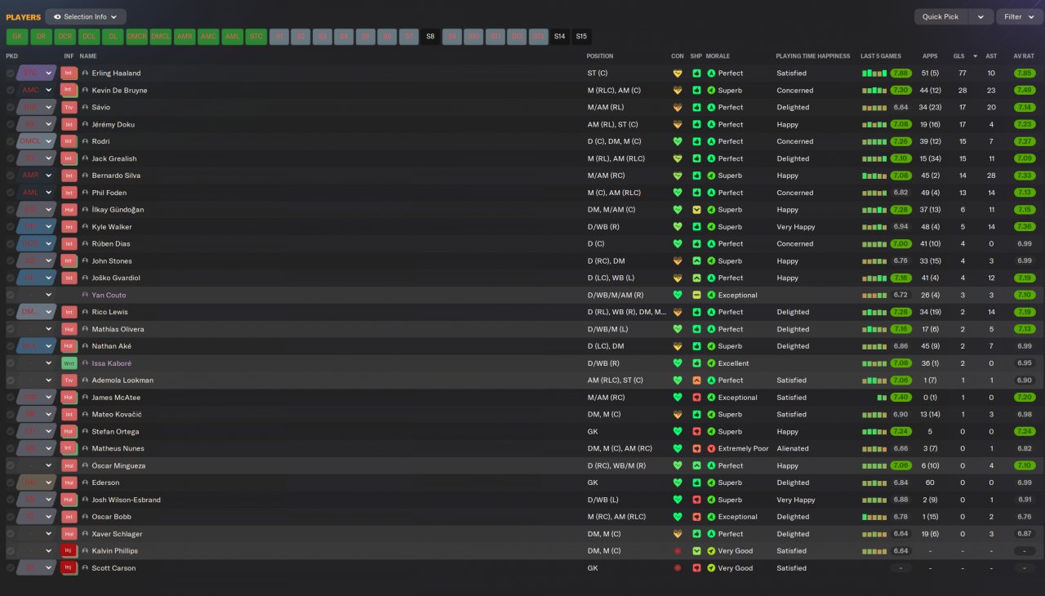Expand the Quick Pick arrow menu
This screenshot has width=1045, height=596.
[982, 16]
